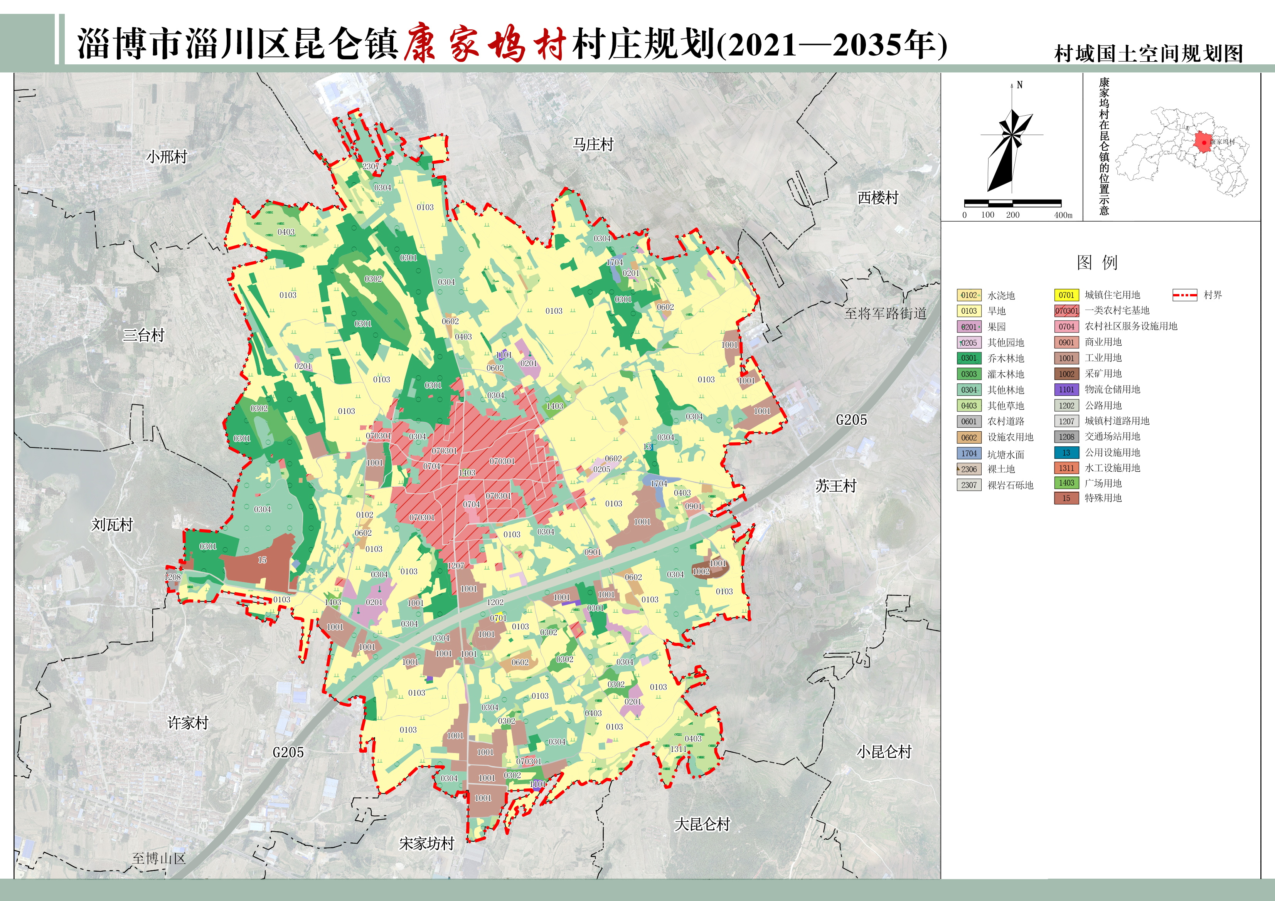Click the hatched 070301 legend symbol
Viewport: 1275px width, 901px height.
1066,311
